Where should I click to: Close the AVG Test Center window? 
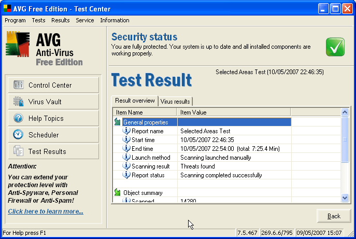(347, 9)
